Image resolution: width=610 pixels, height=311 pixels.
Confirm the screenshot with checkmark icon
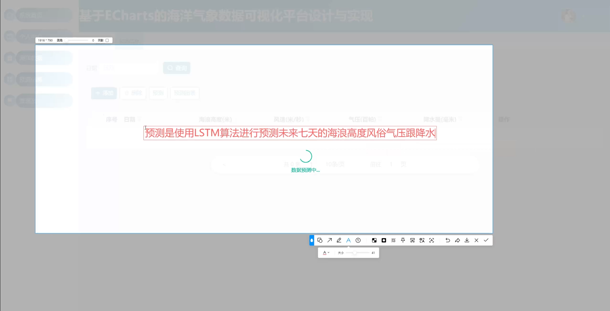(x=486, y=240)
